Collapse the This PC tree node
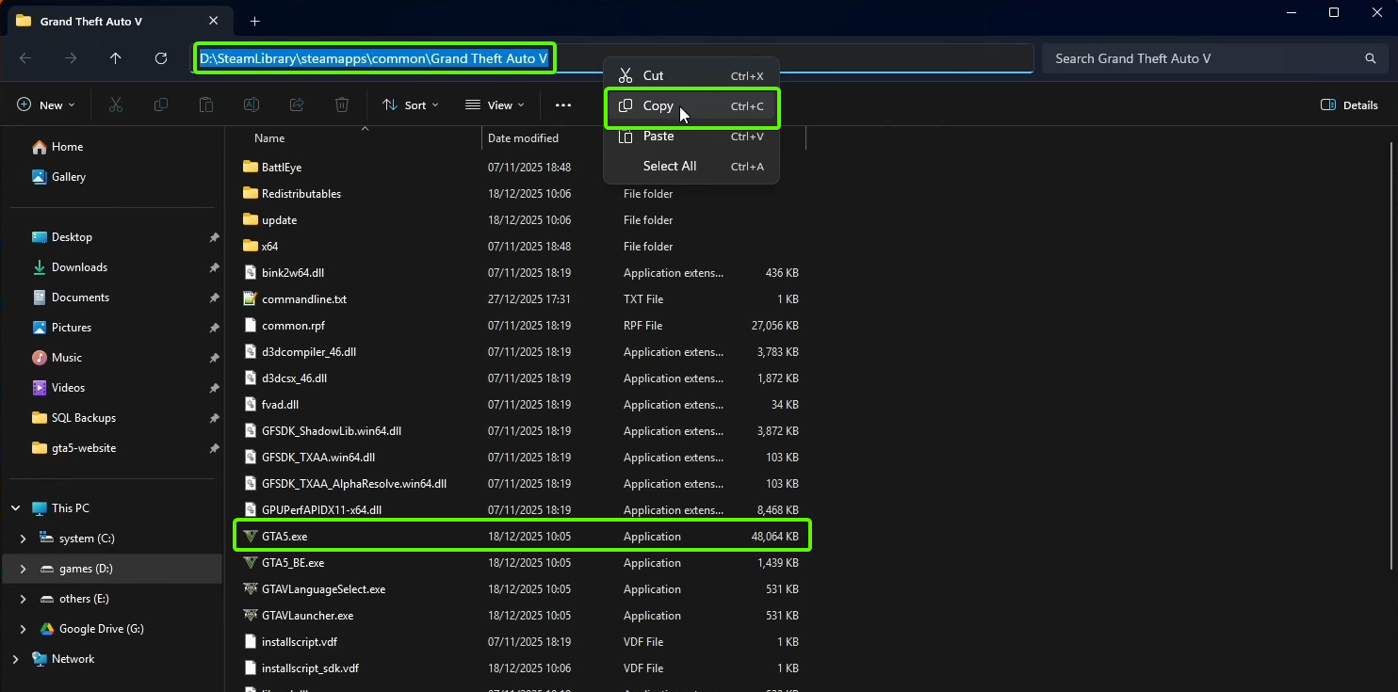Screen dimensions: 1398x692 pyautogui.click(x=15, y=508)
